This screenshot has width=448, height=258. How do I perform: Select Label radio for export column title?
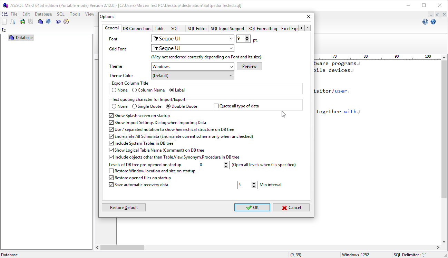[177, 90]
